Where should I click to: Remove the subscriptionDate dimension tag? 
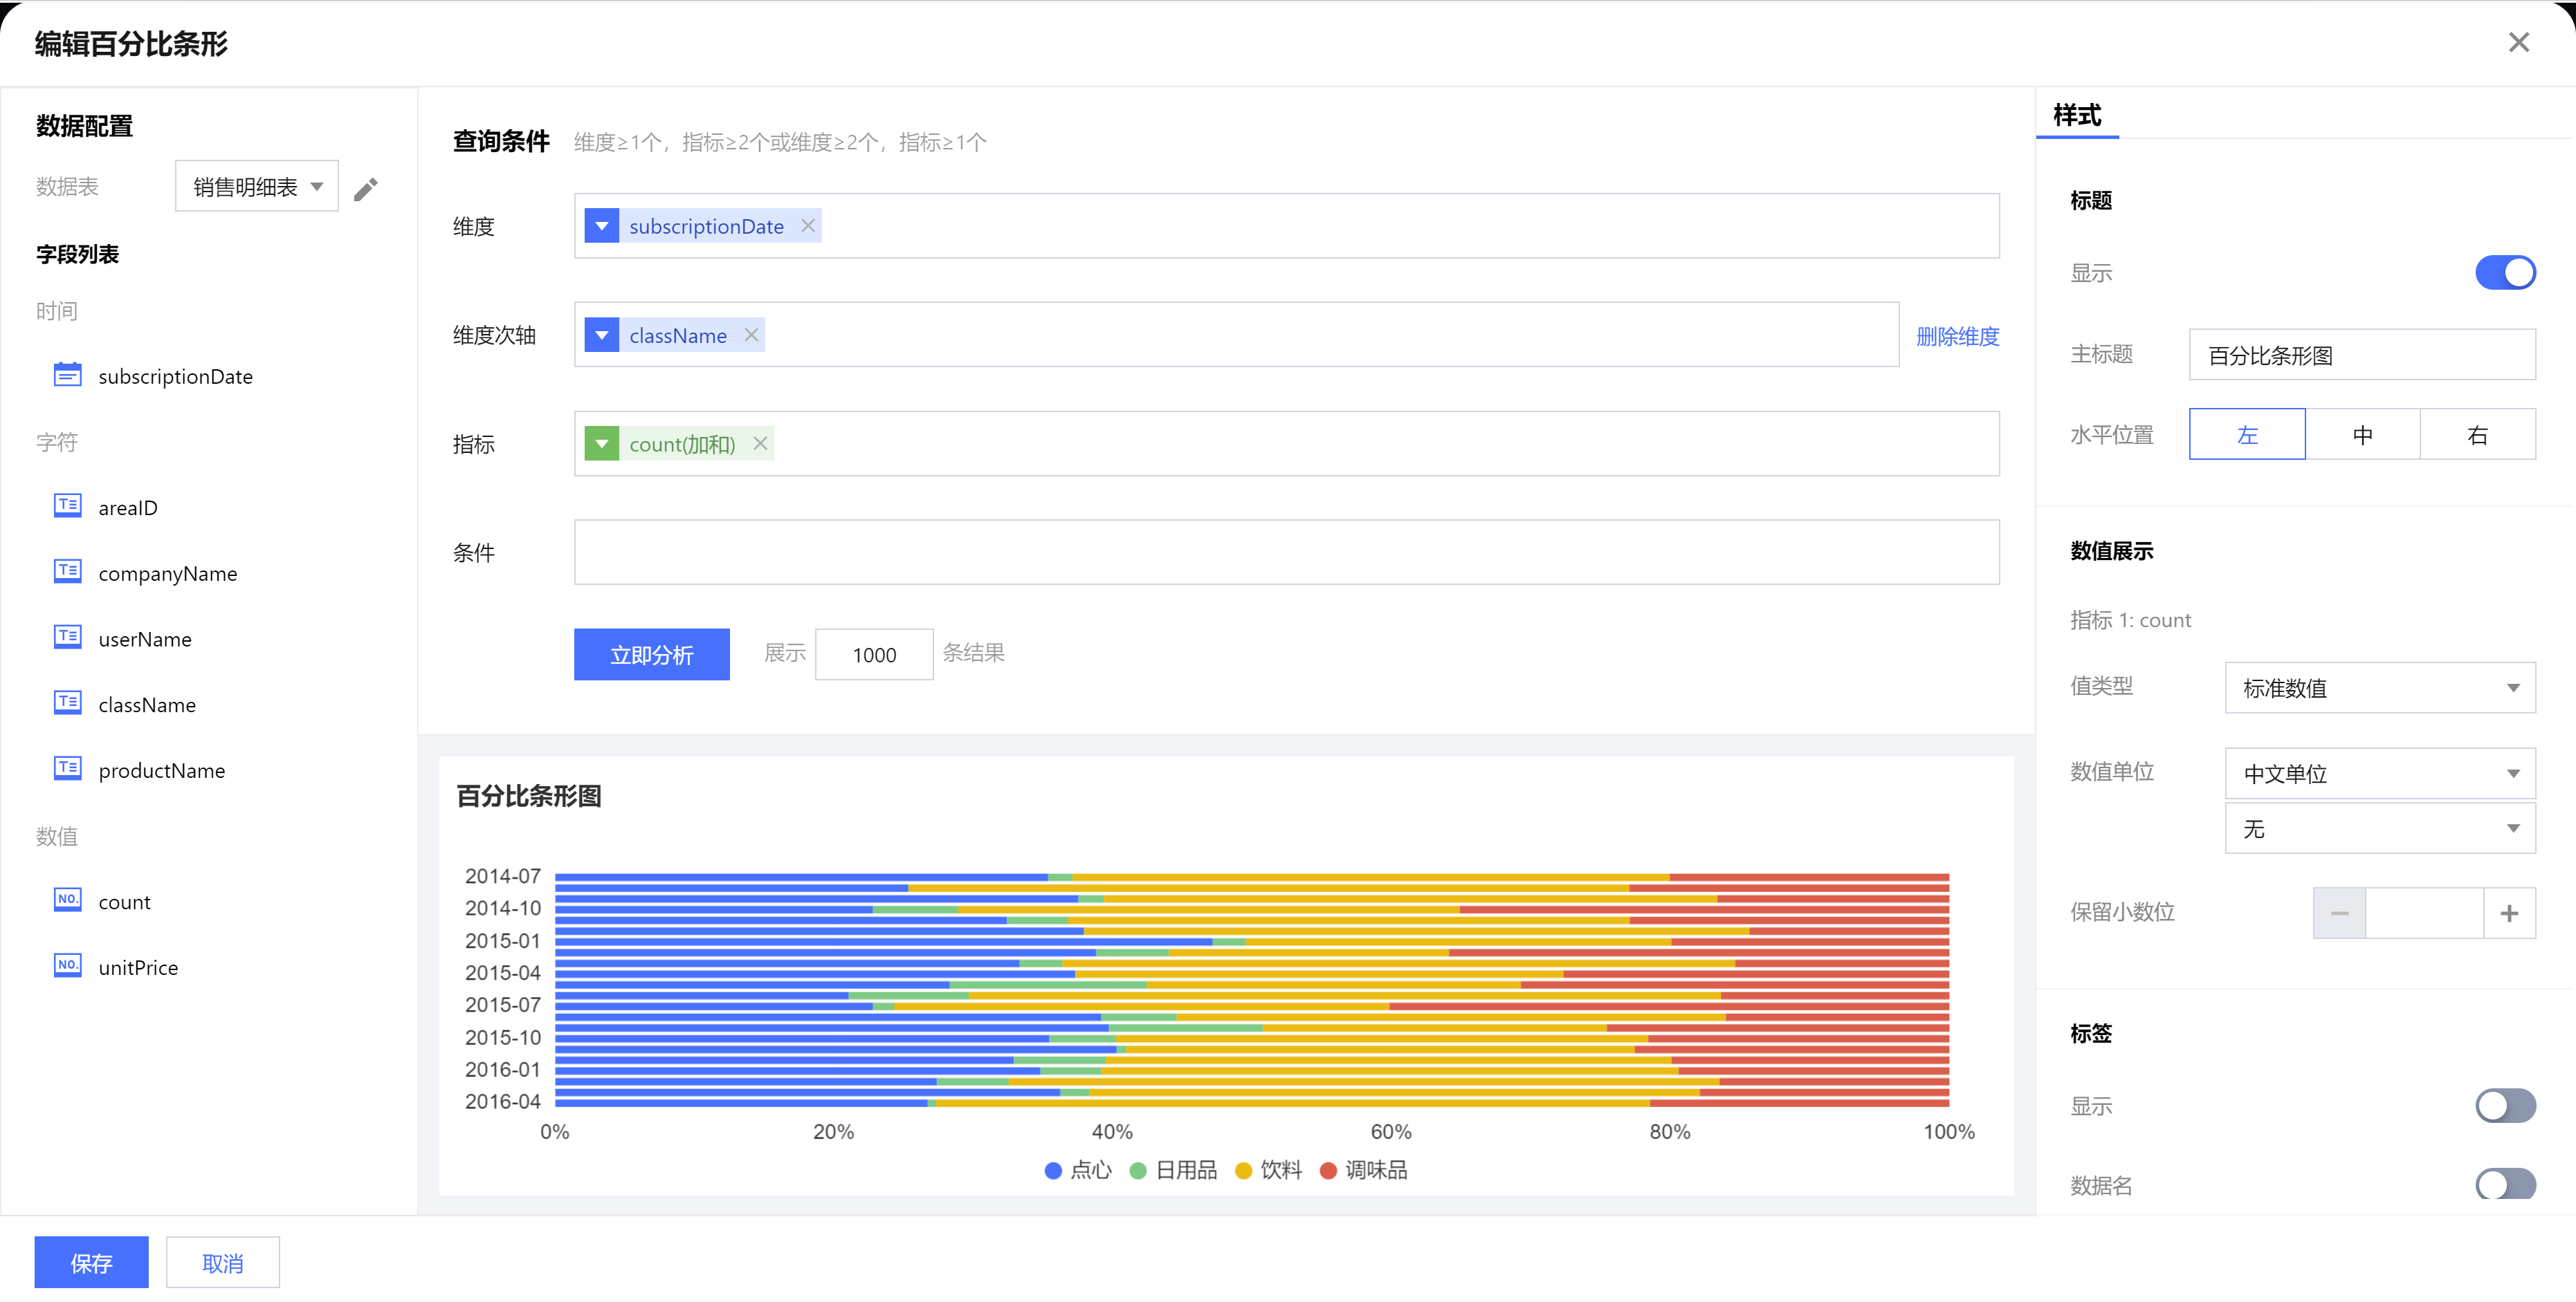[x=808, y=226]
